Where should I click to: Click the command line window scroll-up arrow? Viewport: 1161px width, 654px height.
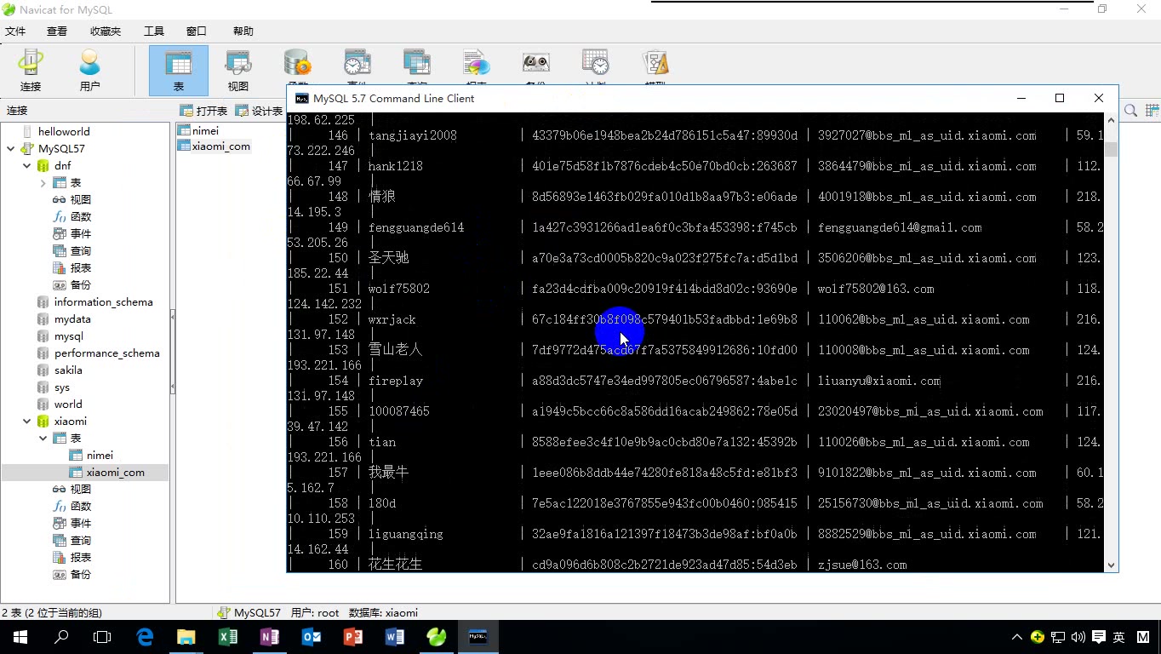pyautogui.click(x=1111, y=120)
